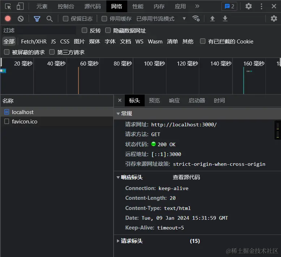281x257 pixels.
Task: Check 有已拦截的 Cookie checkbox
Action: pyautogui.click(x=203, y=41)
